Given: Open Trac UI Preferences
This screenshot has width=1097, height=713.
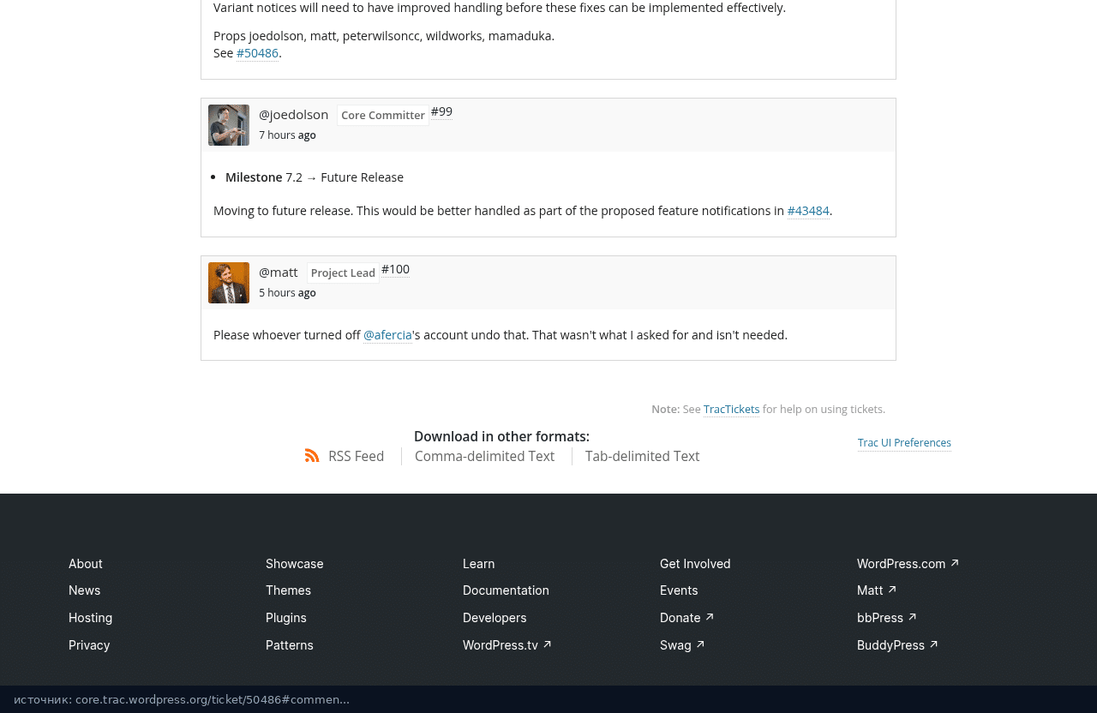Looking at the screenshot, I should pos(904,443).
